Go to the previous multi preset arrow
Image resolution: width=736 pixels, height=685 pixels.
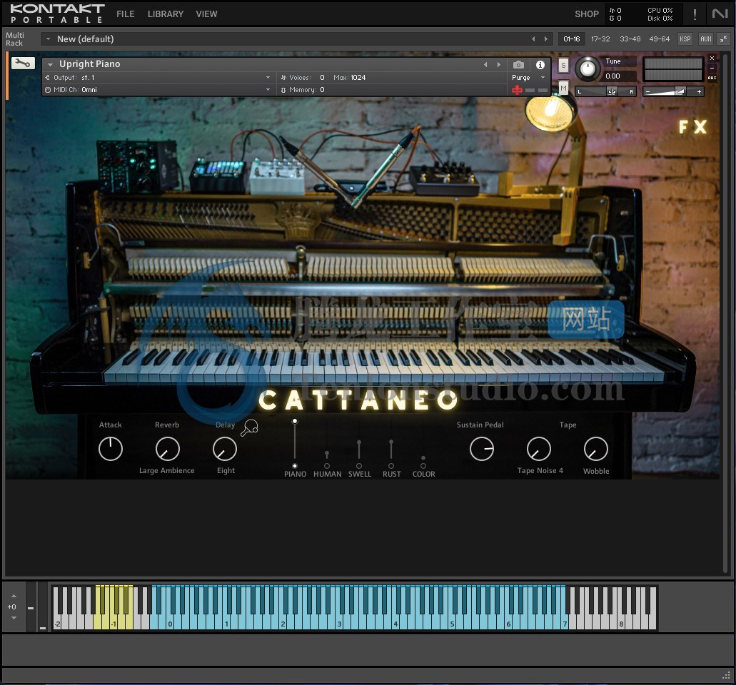pos(533,39)
